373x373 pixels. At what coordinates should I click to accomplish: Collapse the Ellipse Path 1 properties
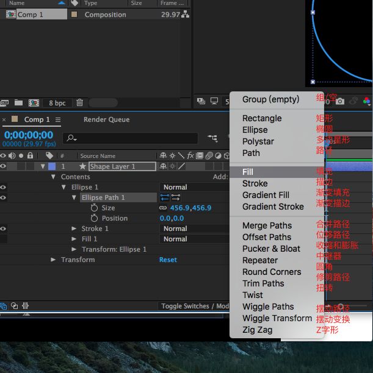tap(74, 197)
